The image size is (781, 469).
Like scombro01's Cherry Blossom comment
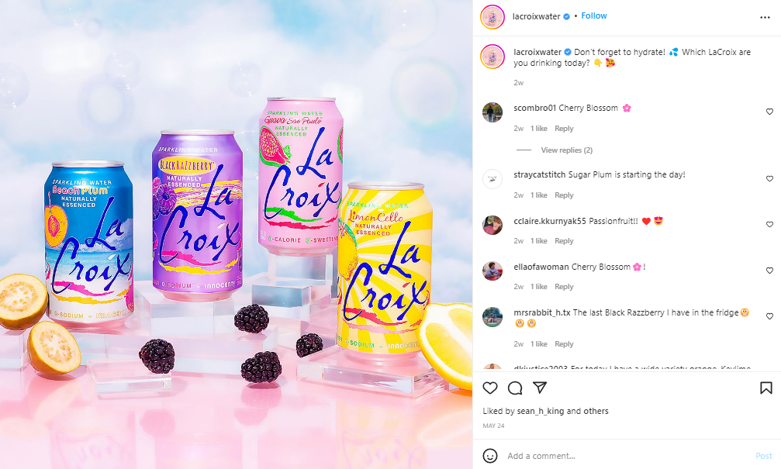pyautogui.click(x=769, y=112)
